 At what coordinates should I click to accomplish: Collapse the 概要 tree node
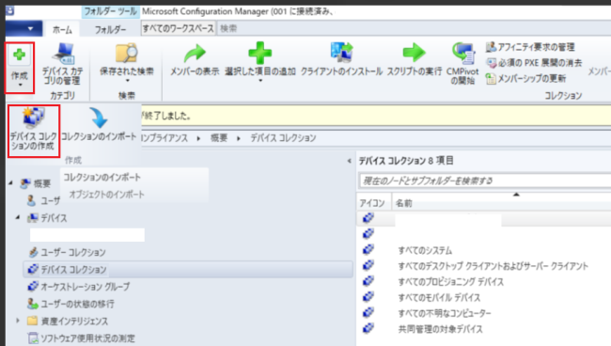click(10, 182)
